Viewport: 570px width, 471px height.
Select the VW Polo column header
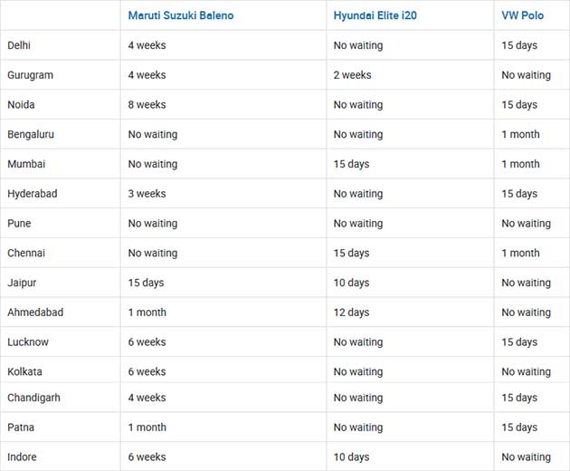pos(522,15)
